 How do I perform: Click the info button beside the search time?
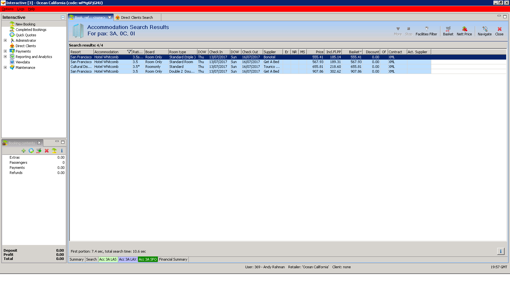(501, 251)
